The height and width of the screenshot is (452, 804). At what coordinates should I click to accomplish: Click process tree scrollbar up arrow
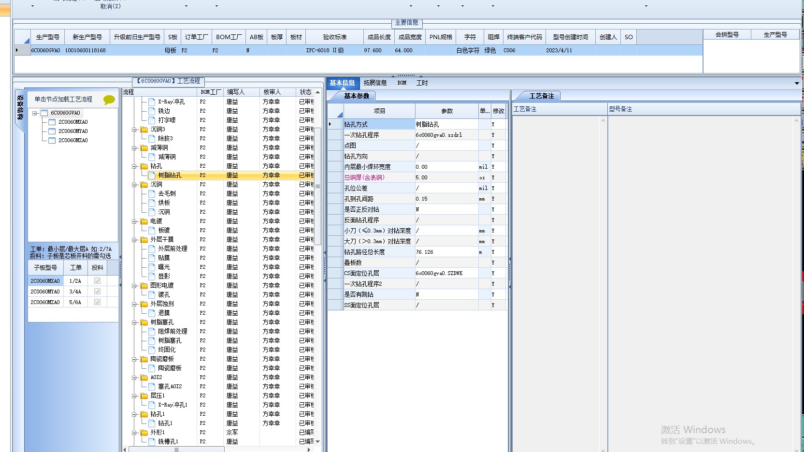coord(317,92)
